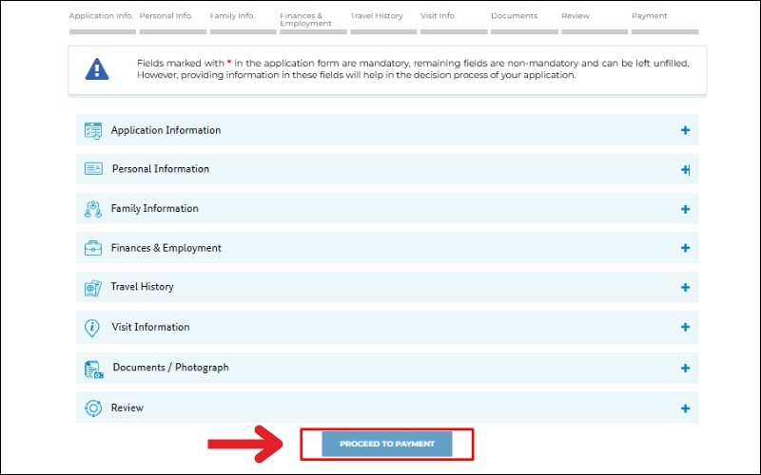
Task: Expand the Travel History plus sign
Action: [685, 288]
